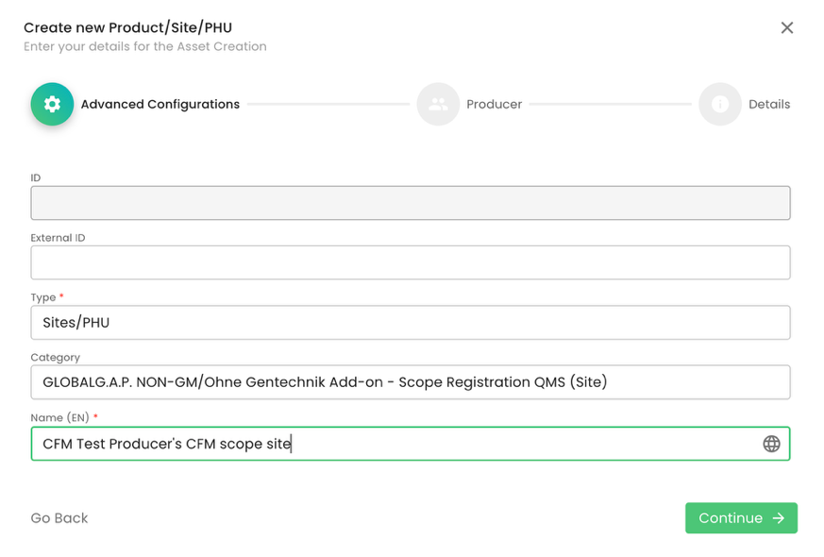This screenshot has width=824, height=557.
Task: Jump to the Details step label
Action: pyautogui.click(x=768, y=105)
